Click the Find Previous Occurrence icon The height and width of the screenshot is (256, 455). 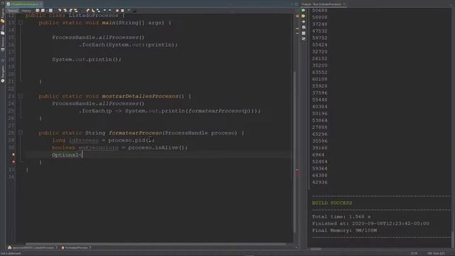(65, 11)
